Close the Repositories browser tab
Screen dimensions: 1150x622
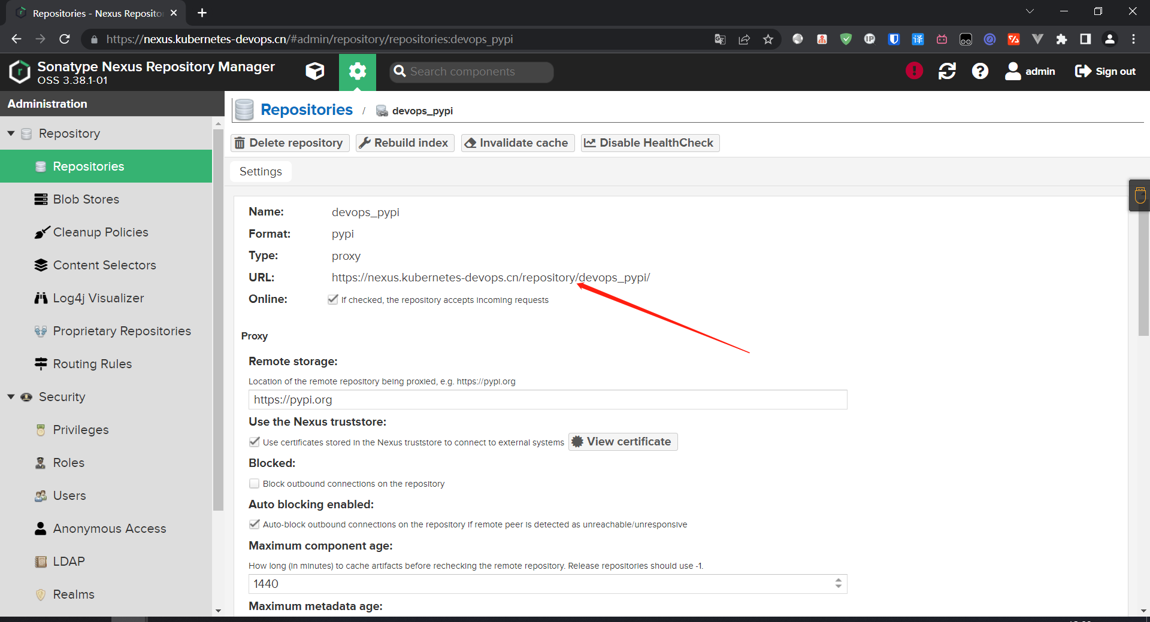click(x=174, y=13)
